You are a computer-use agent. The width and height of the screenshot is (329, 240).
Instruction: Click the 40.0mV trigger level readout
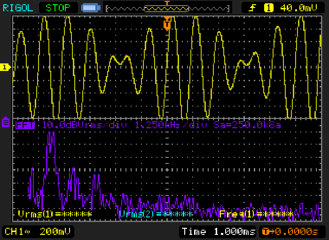pyautogui.click(x=298, y=8)
